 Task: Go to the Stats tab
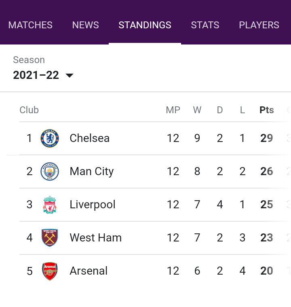click(205, 25)
